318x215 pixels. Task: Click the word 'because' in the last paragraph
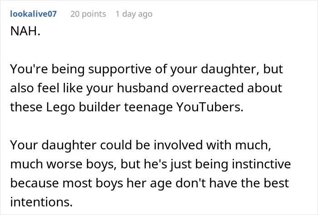pos(34,183)
